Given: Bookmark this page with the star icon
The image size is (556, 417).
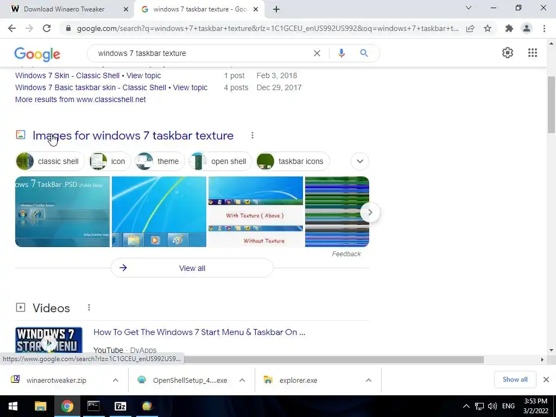Looking at the screenshot, I should tap(488, 28).
